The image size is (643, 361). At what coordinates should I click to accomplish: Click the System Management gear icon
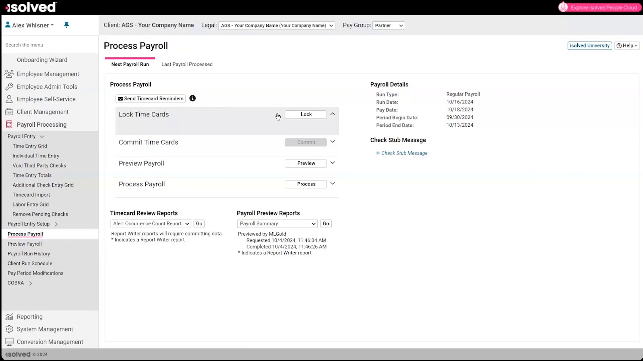[x=9, y=329]
